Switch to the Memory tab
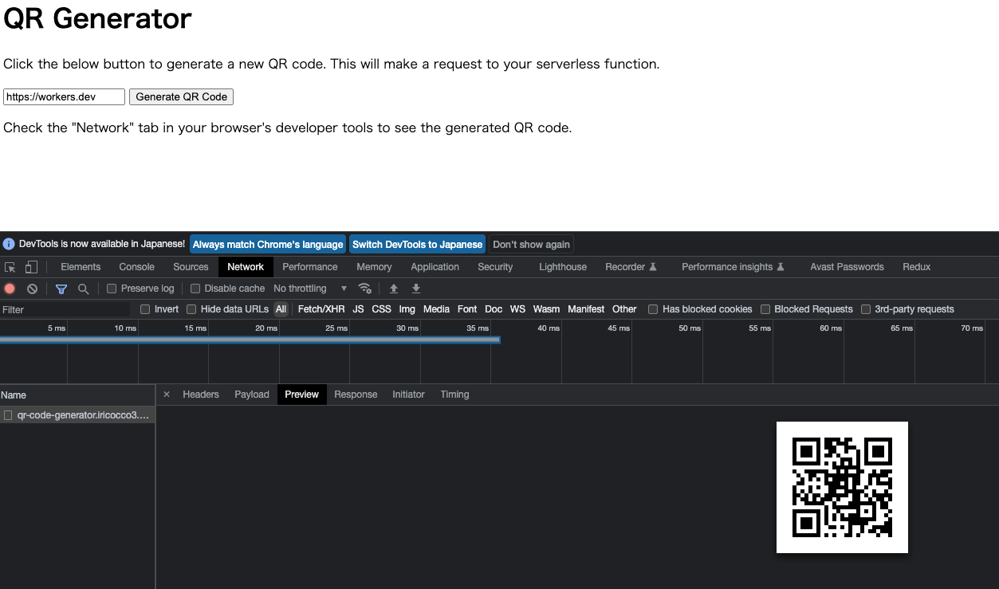The image size is (999, 589). click(374, 267)
